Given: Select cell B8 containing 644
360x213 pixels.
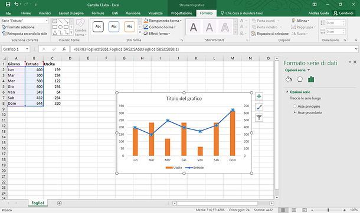Looking at the screenshot, I should pyautogui.click(x=34, y=104).
